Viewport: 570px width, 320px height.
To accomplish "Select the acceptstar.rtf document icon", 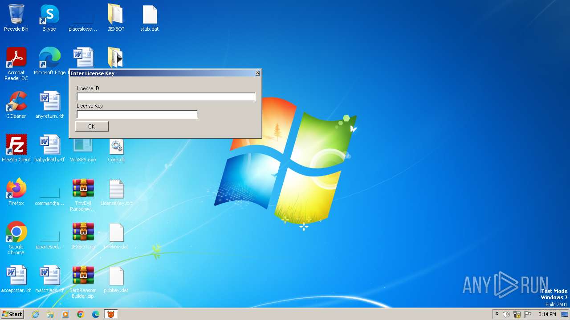I will pos(16,279).
